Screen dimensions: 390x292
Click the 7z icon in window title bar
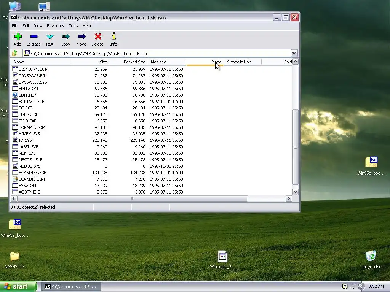tap(14, 17)
